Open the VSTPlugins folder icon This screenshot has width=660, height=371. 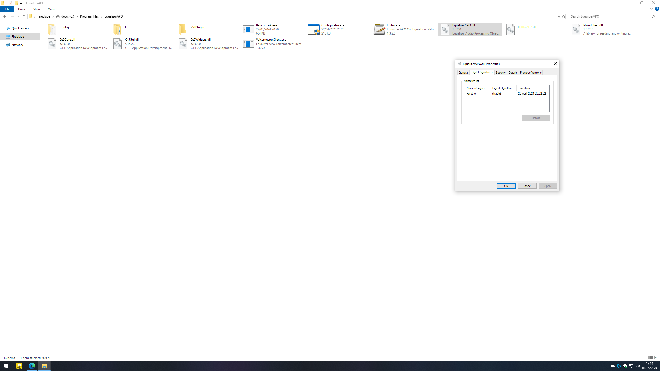183,29
